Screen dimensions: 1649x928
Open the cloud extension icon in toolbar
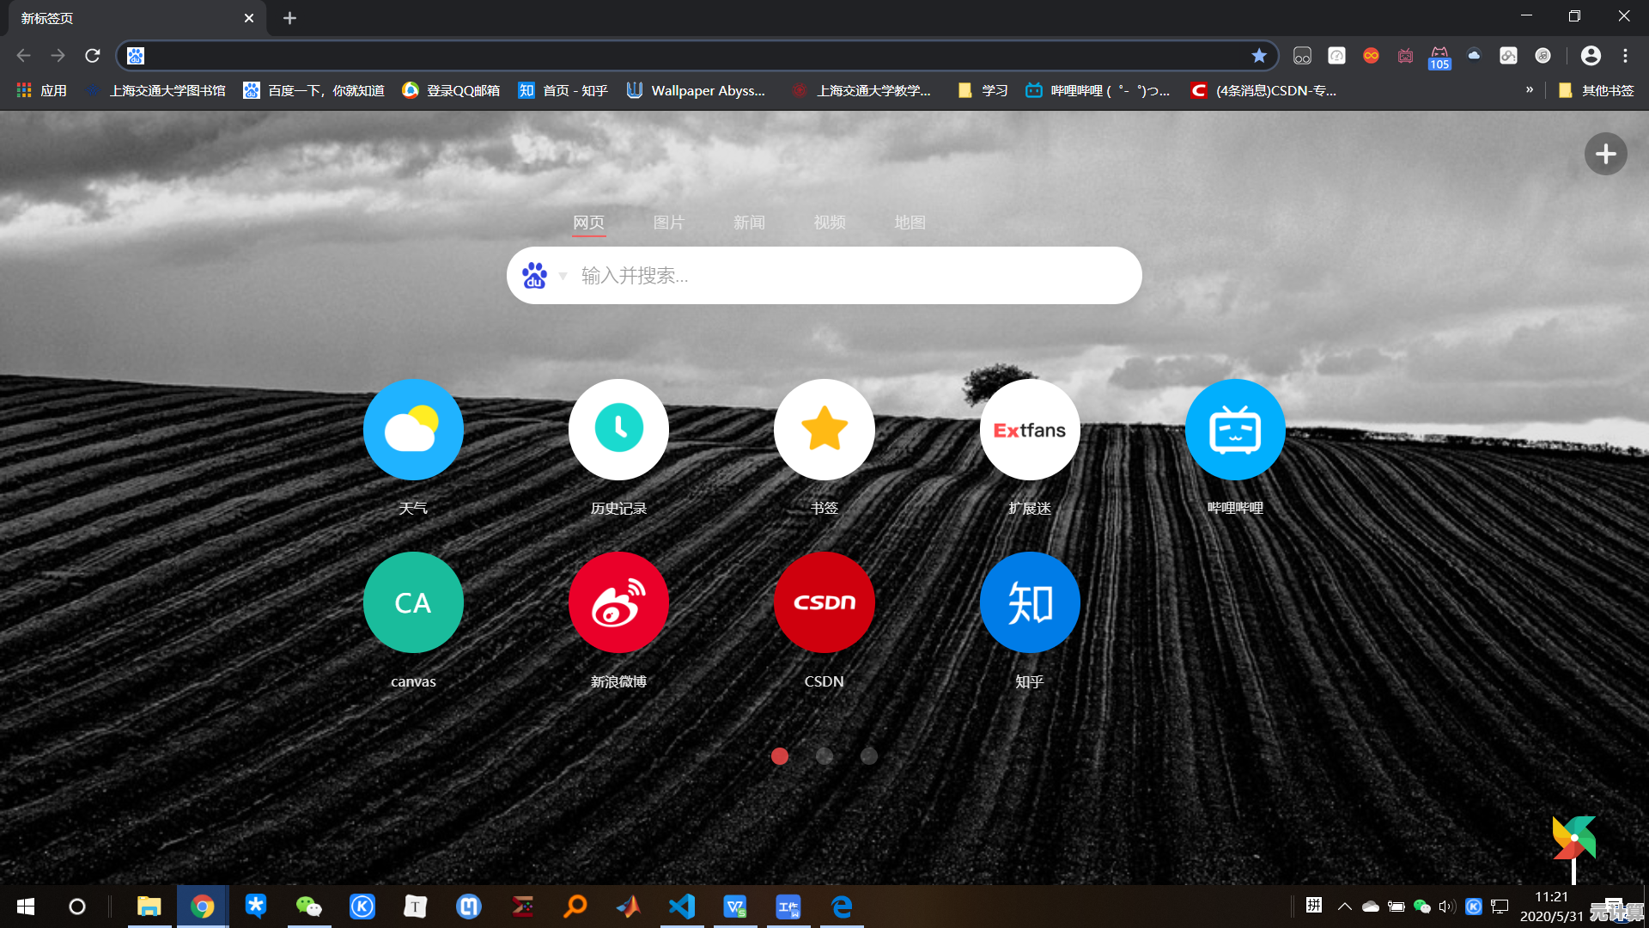pyautogui.click(x=1474, y=55)
